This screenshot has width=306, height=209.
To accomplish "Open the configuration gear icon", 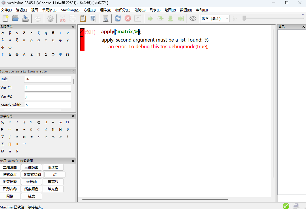I will (x=50, y=18).
